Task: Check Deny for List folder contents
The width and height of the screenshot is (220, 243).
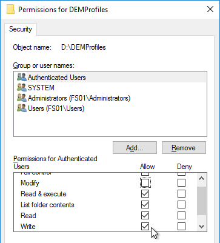Action: [181, 205]
